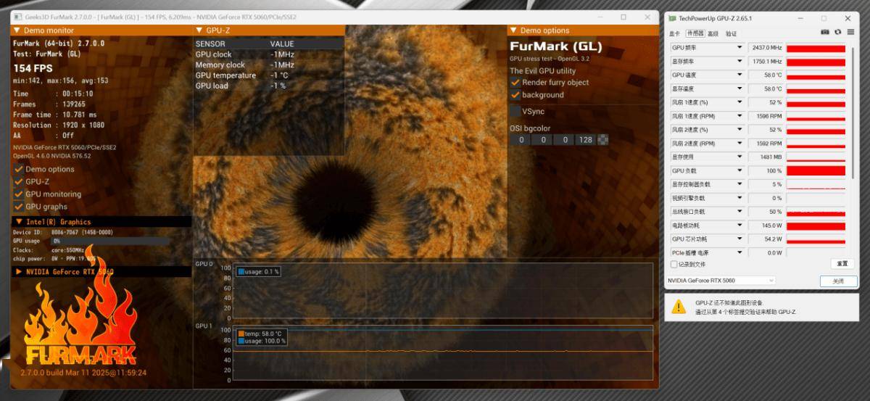Click the 关闭 close button in GPU-Z

tap(839, 281)
